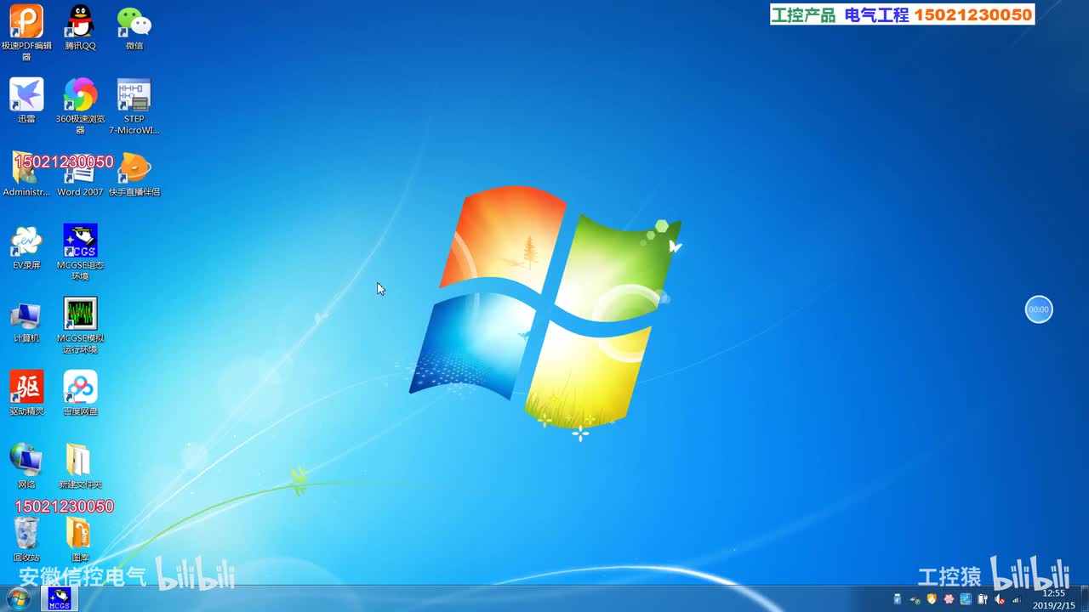Select the MCGSE组态环境 desktop icon
This screenshot has height=612, width=1089.
point(80,252)
